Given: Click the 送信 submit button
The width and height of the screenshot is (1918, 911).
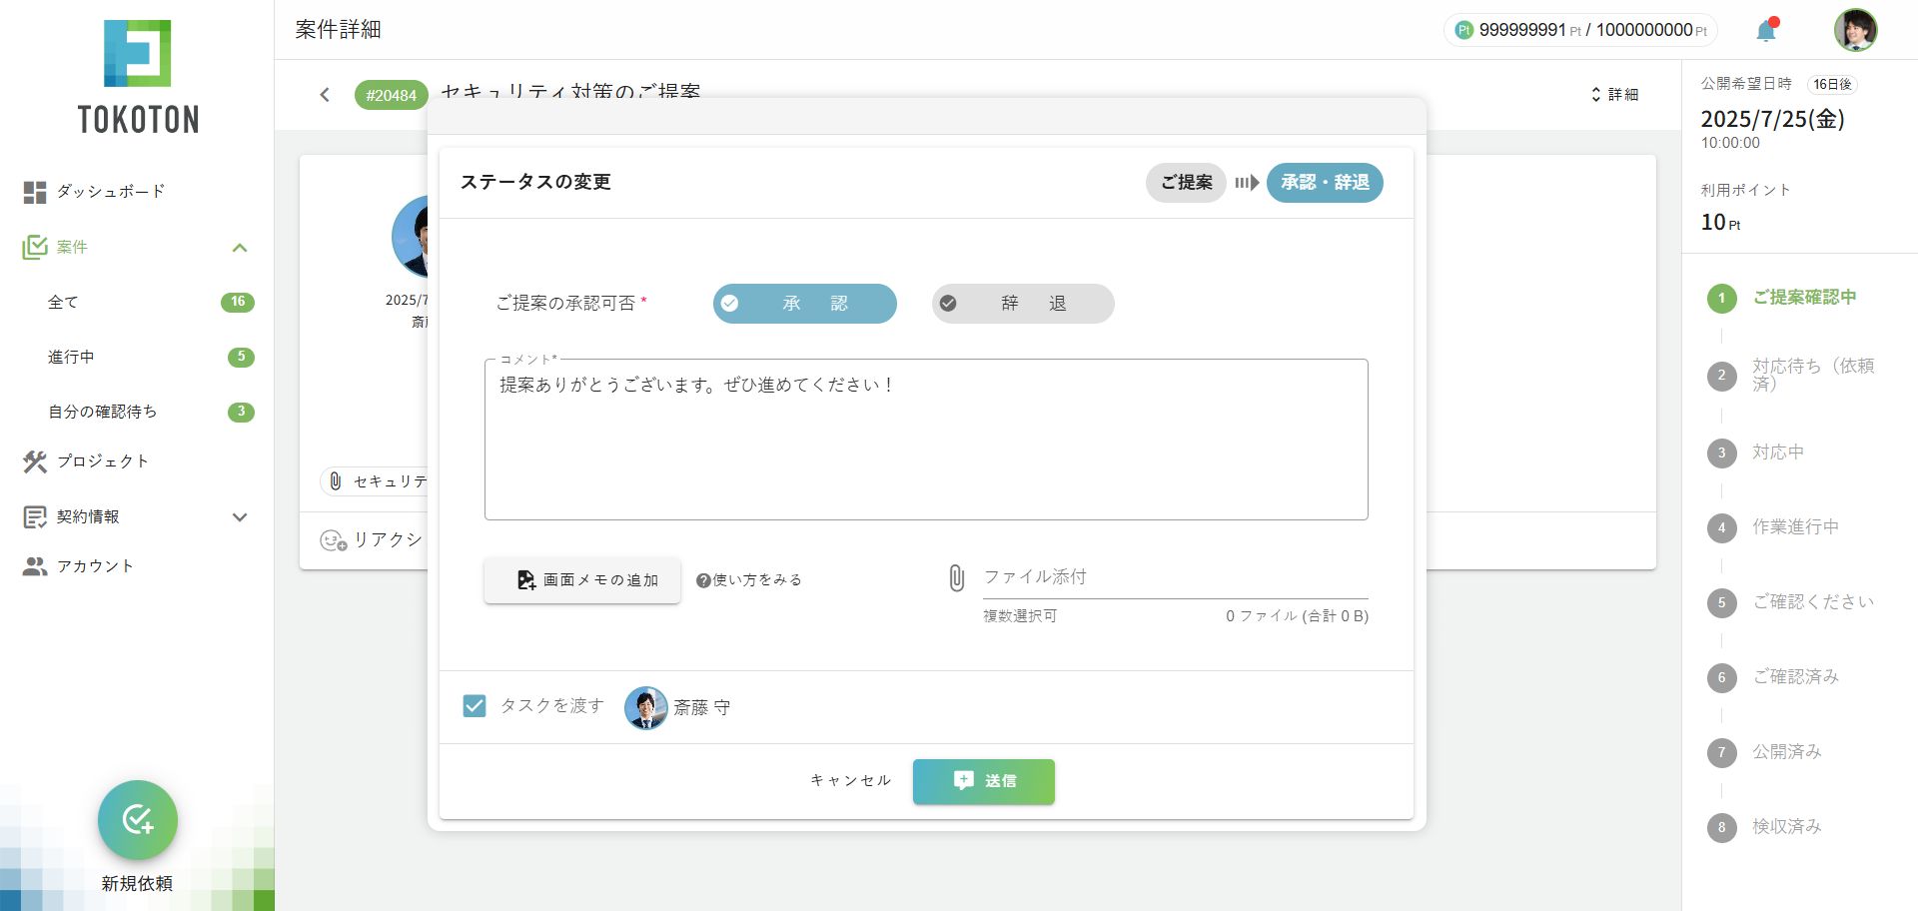Looking at the screenshot, I should click(x=983, y=781).
